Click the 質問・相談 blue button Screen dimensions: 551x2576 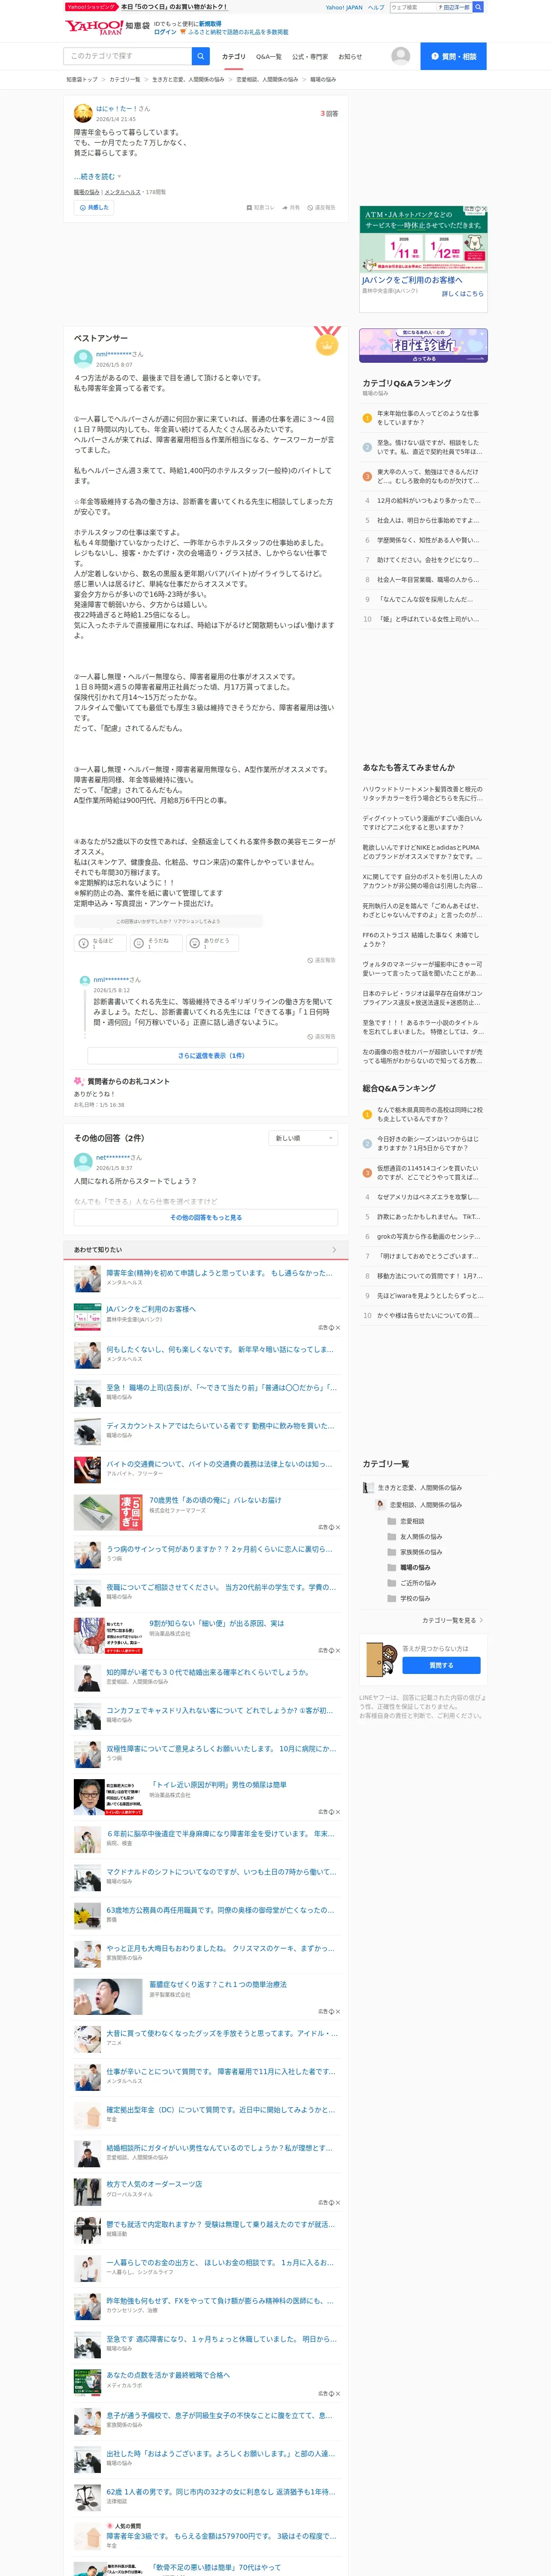click(x=453, y=56)
